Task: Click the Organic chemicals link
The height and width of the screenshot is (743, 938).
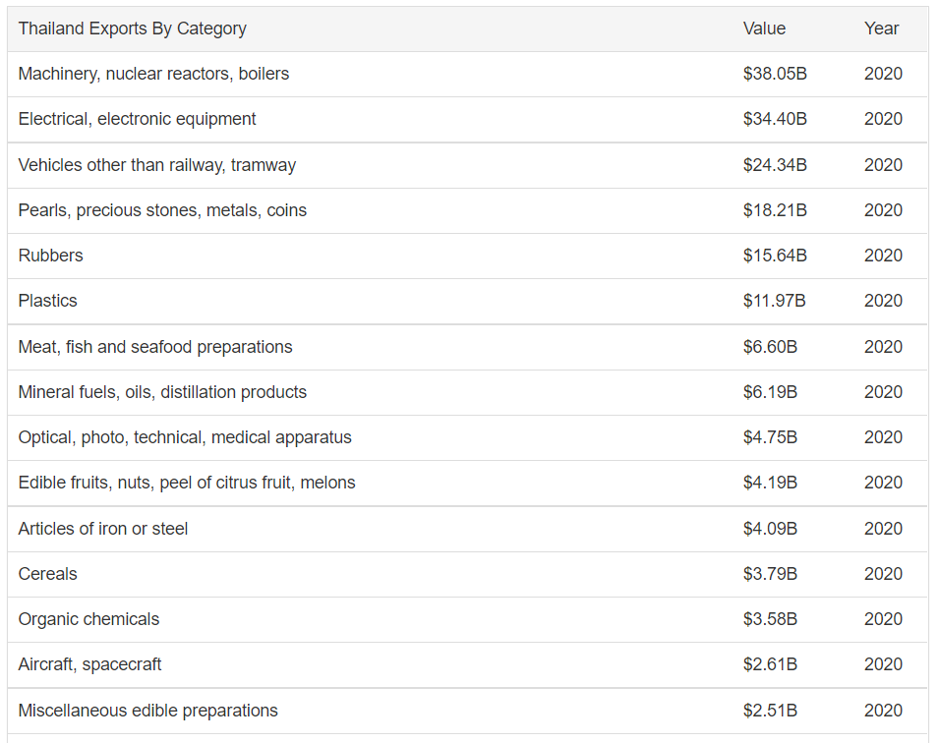Action: pyautogui.click(x=88, y=619)
